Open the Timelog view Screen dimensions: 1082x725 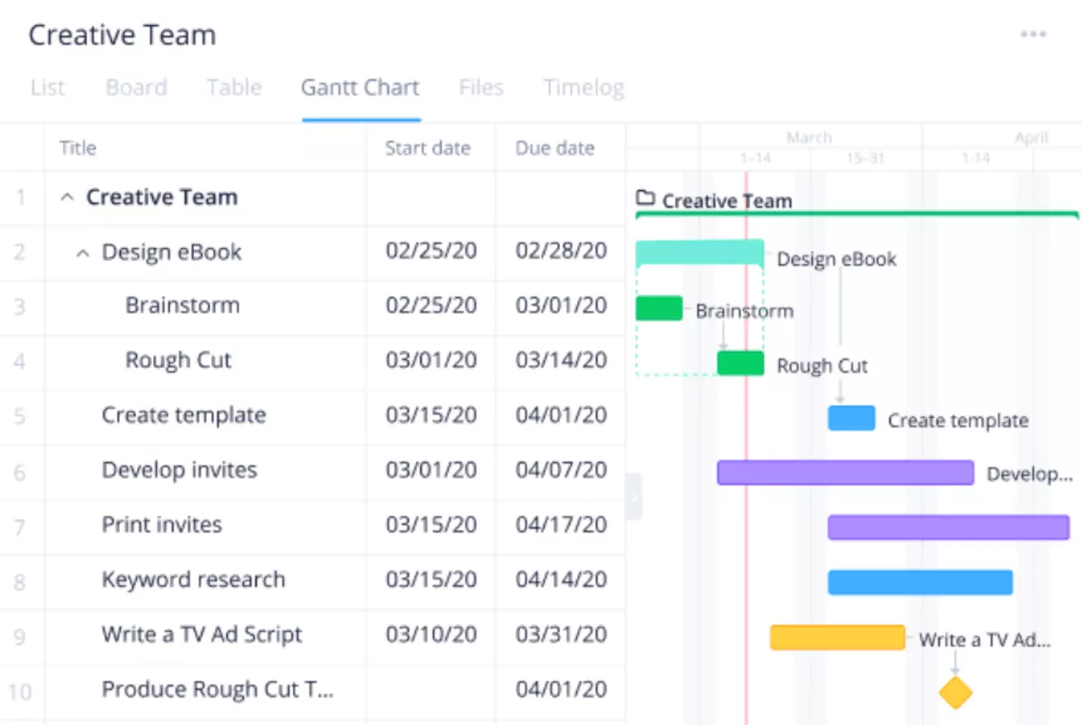583,87
